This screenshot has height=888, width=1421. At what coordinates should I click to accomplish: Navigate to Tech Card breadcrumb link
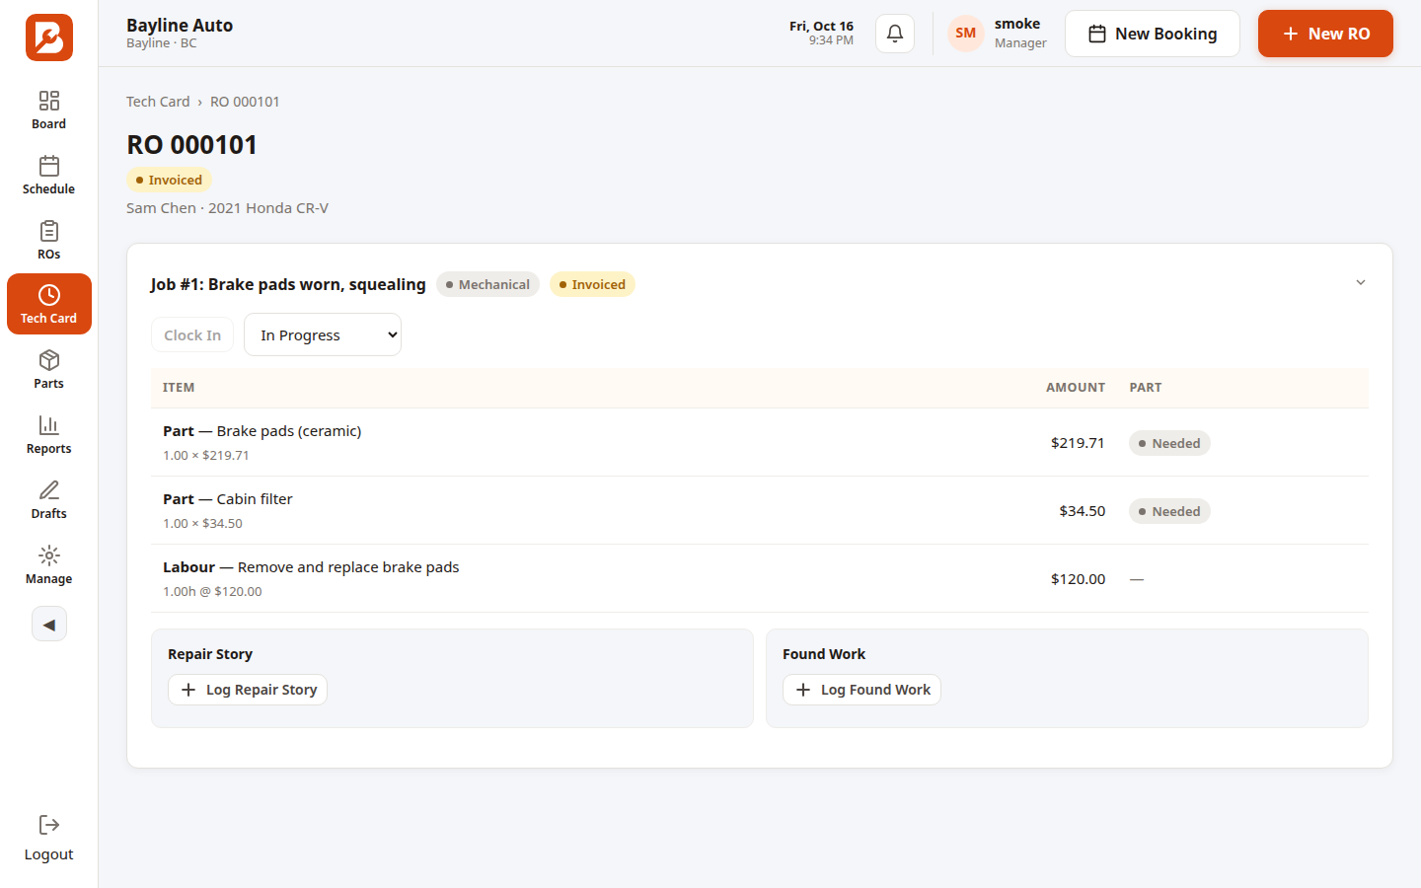click(x=158, y=102)
